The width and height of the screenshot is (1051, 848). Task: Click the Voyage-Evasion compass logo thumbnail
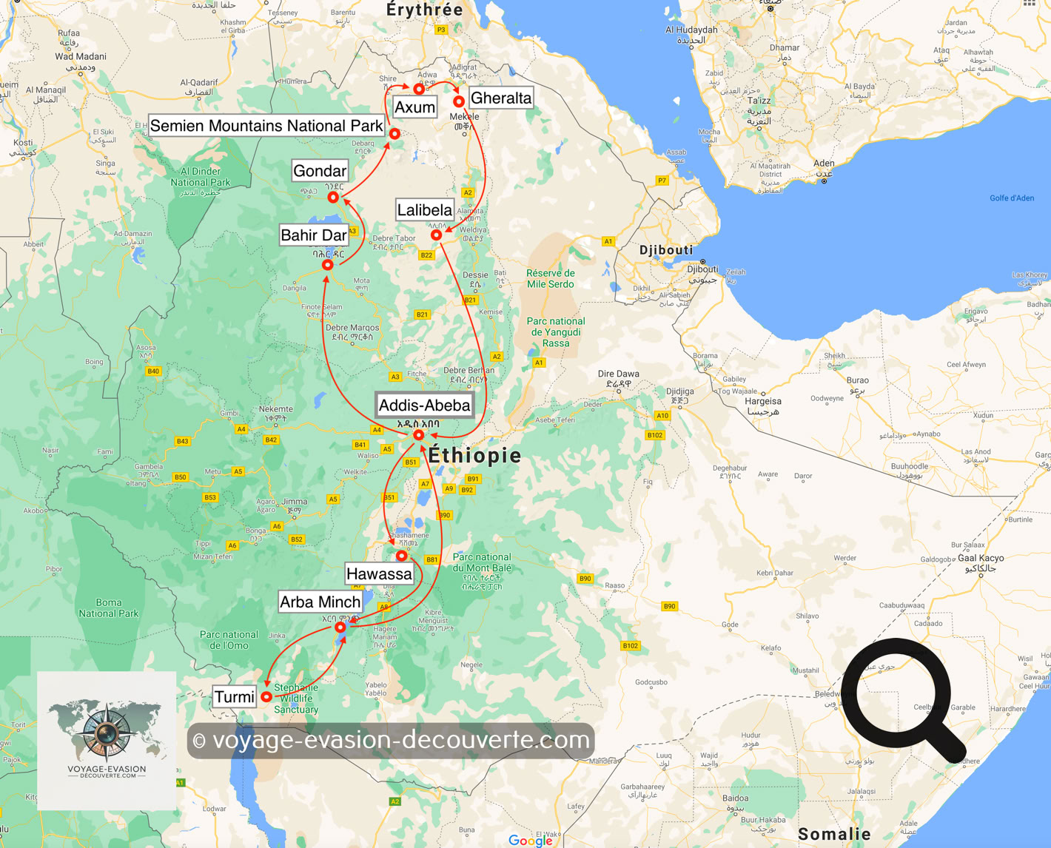[107, 740]
